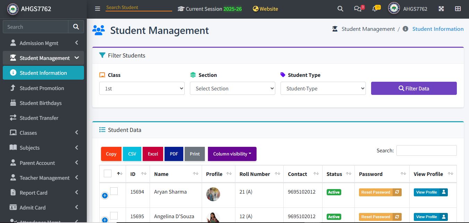Open the chat messages icon with badge

pos(358,9)
